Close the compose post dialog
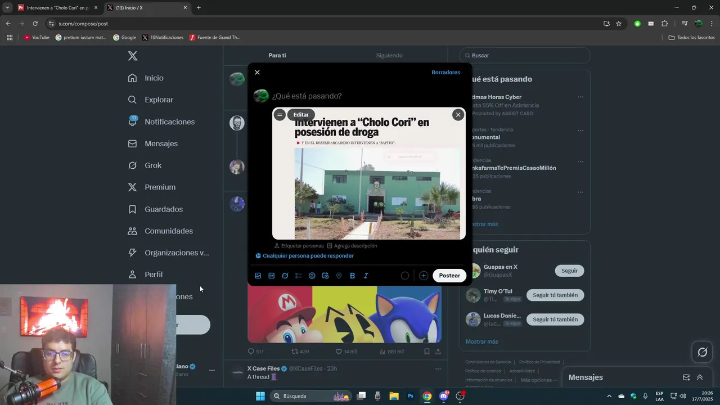Image resolution: width=720 pixels, height=405 pixels. tap(257, 73)
